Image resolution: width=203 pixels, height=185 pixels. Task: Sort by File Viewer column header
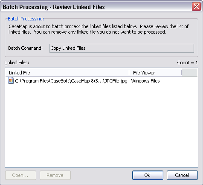[155, 73]
